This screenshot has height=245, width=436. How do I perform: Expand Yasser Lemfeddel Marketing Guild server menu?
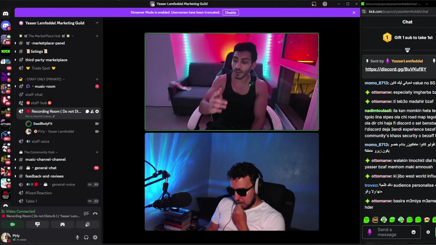tap(97, 23)
